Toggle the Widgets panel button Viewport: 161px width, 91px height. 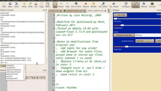(x=136, y=5)
